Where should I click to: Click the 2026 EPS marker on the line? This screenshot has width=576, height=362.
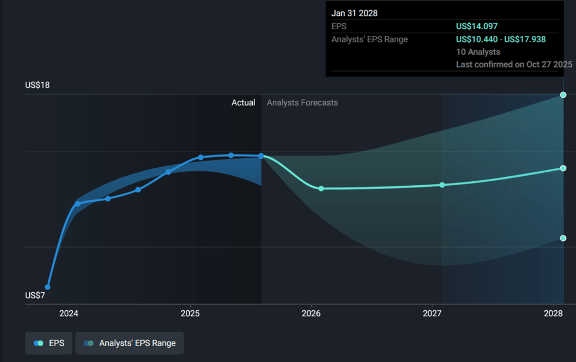[x=321, y=189]
